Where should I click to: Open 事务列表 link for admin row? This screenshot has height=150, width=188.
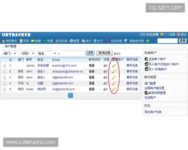pos(132,66)
